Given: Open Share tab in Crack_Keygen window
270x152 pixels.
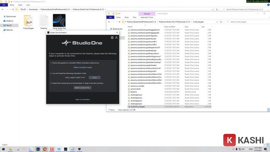Looking at the screenshot, I should (x=127, y=17).
